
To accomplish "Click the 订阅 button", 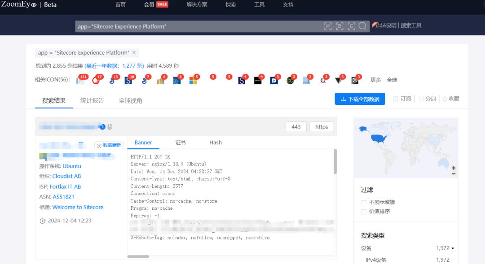I will pos(402,99).
